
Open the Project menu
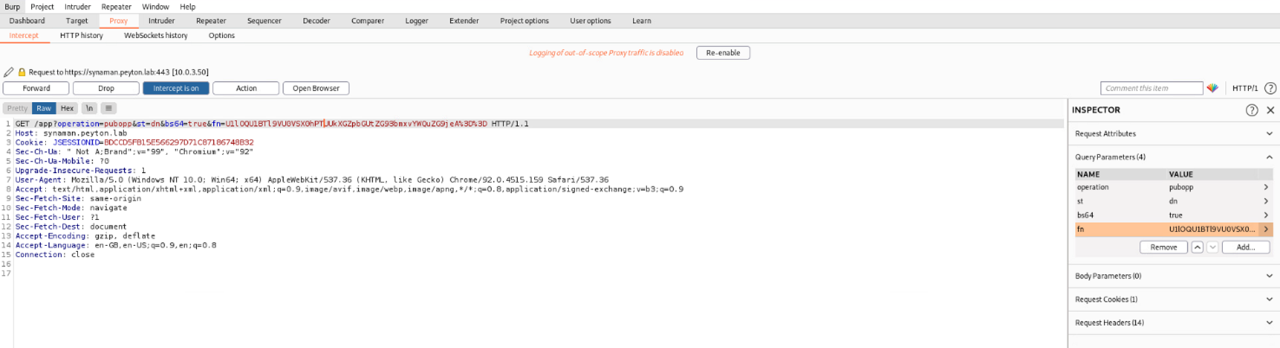click(42, 7)
